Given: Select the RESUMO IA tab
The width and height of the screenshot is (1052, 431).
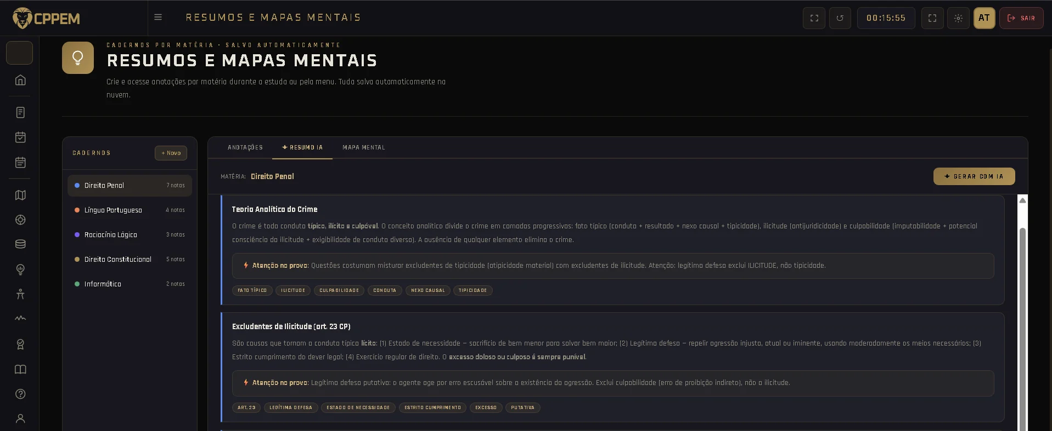Looking at the screenshot, I should [302, 148].
